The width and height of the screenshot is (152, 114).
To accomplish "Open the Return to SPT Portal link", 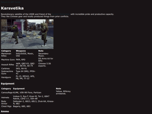I will coord(11,2).
